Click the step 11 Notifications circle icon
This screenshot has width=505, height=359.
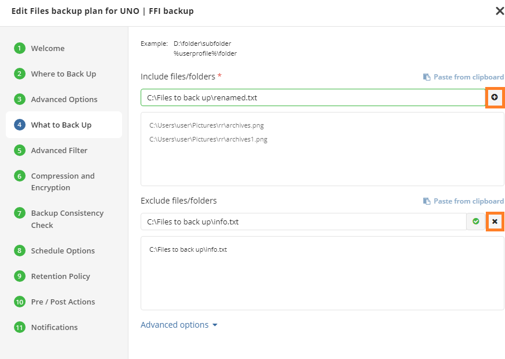[x=20, y=327]
